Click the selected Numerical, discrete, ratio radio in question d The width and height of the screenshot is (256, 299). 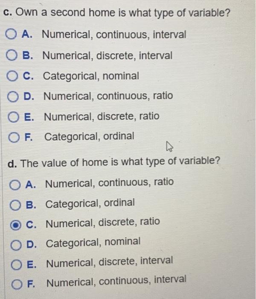point(15,225)
